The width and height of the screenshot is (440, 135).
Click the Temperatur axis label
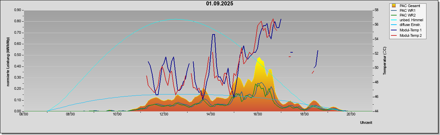pyautogui.click(x=384, y=61)
